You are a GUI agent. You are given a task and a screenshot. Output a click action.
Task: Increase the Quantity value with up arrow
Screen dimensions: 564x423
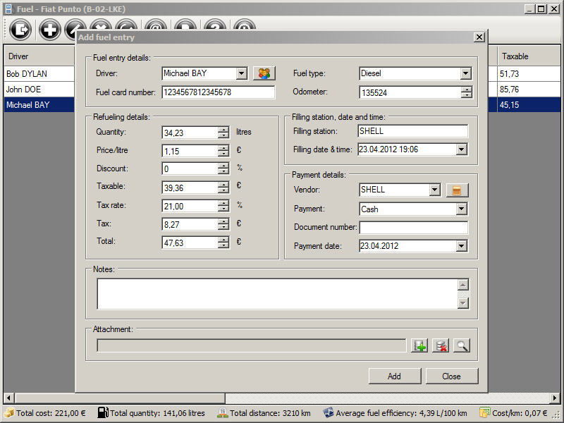click(223, 129)
